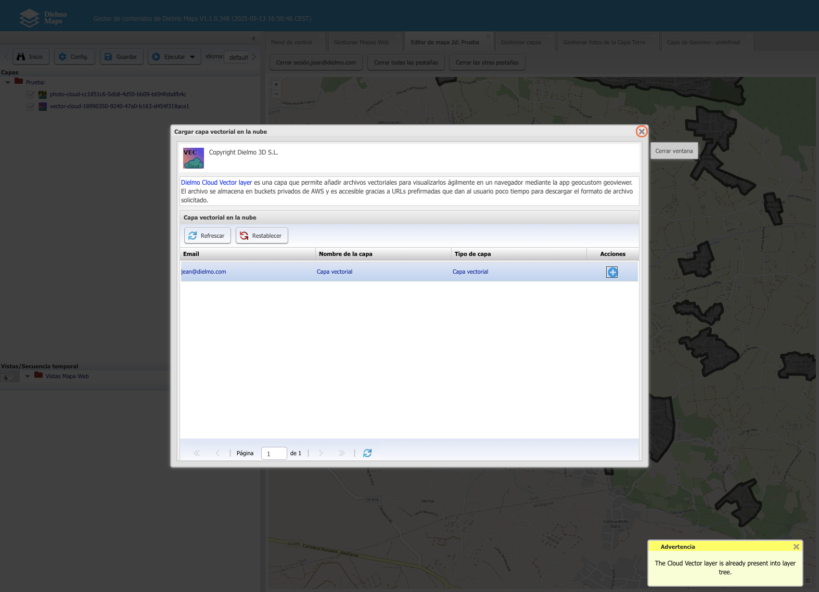Collapse the left panel arrow
Viewport: 819px width, 592px height.
pos(253,38)
